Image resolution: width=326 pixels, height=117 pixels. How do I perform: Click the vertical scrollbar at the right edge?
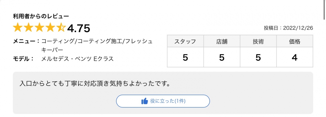point(324,11)
